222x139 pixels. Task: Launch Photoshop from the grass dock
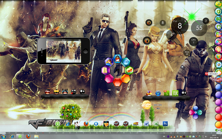click(x=165, y=124)
